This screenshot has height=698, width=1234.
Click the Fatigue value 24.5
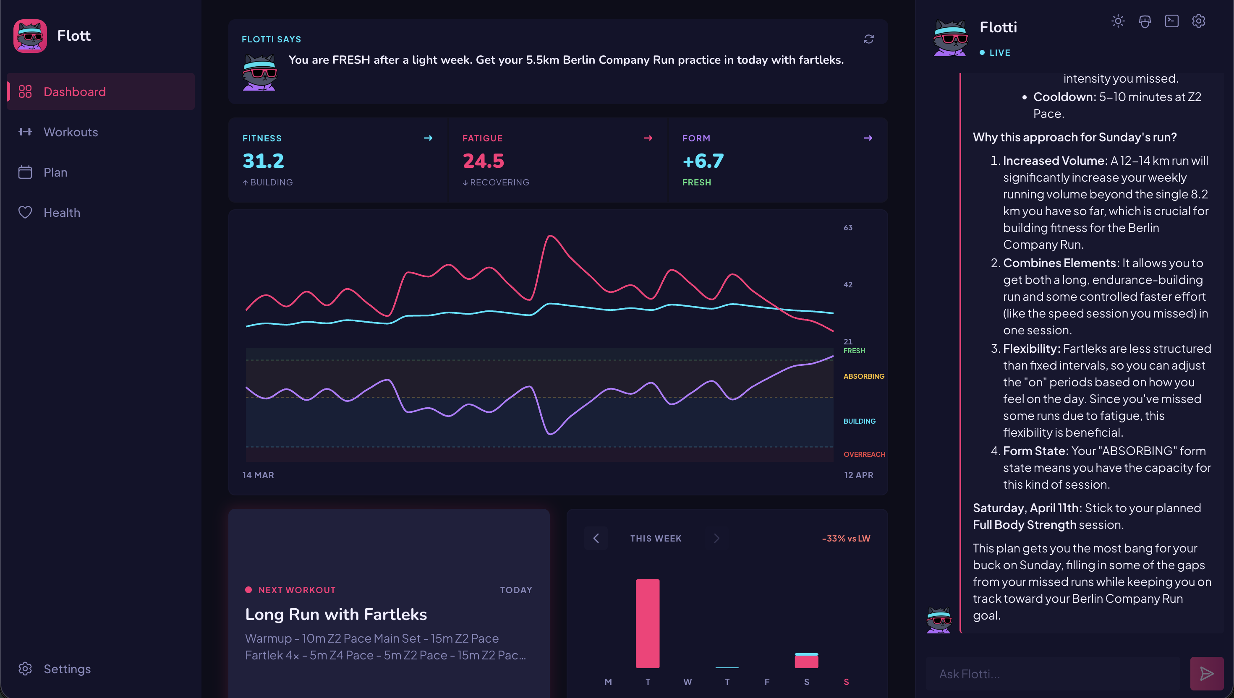click(x=484, y=161)
